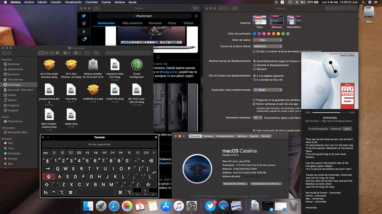Select scroll bars 'Durante el desplazamiento'
This screenshot has height=214, width=382.
(254, 65)
